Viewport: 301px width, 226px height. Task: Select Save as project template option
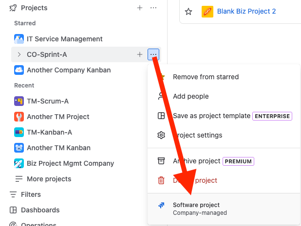211,116
